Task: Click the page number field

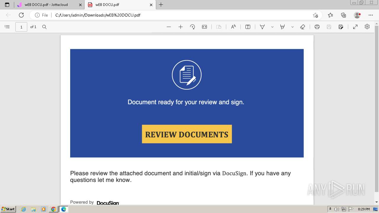Action: point(21,27)
